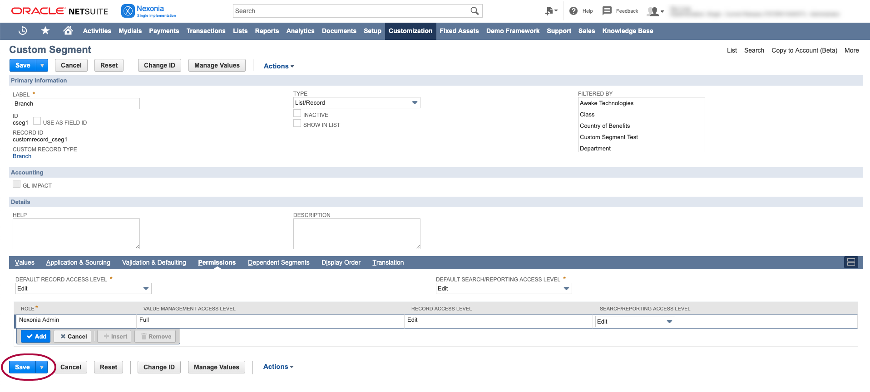Switch to the Values subtab
Image resolution: width=870 pixels, height=392 pixels.
point(25,262)
